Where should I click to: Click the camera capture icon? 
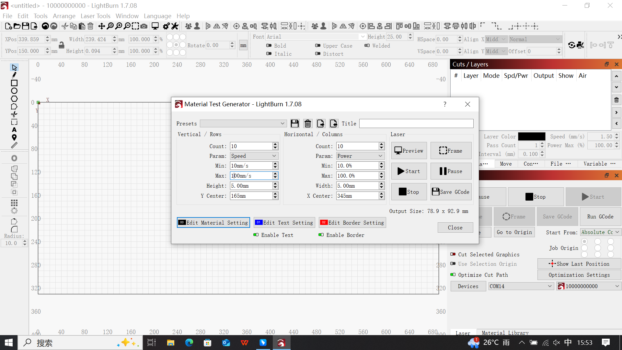point(144,26)
